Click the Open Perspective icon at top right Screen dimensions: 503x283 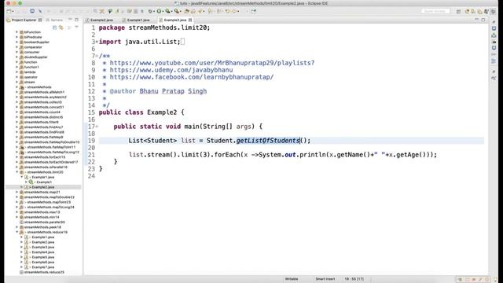click(x=459, y=12)
